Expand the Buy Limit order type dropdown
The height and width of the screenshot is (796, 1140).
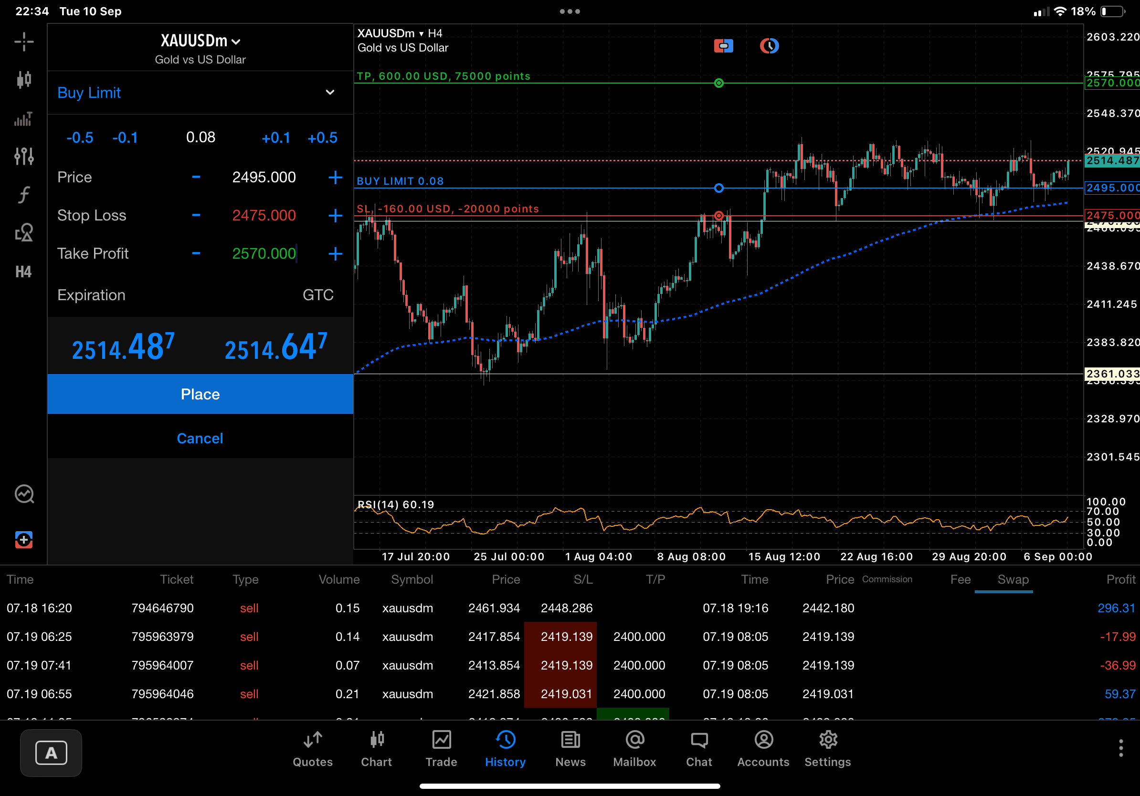[x=200, y=93]
